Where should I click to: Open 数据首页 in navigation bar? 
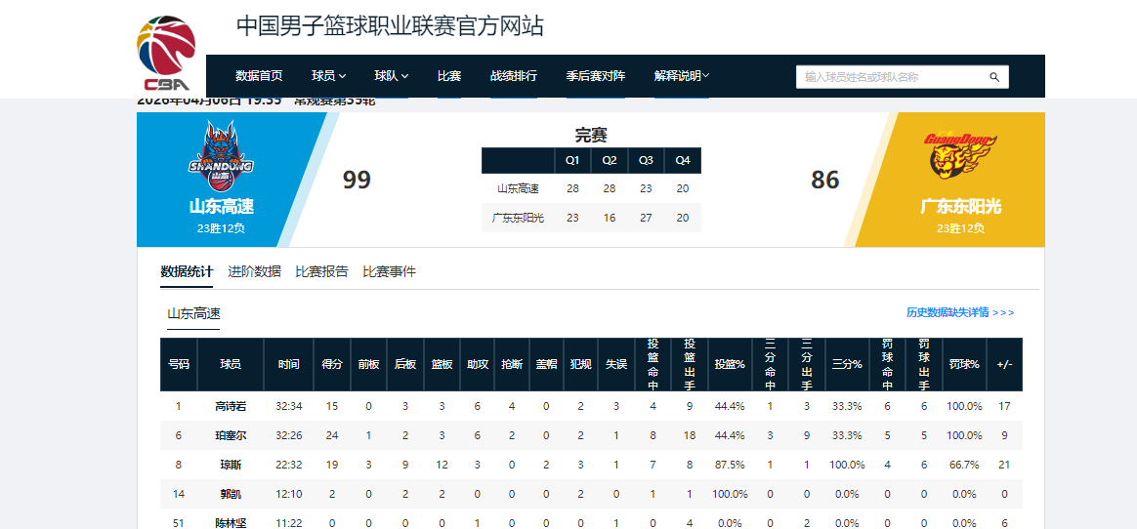[259, 76]
